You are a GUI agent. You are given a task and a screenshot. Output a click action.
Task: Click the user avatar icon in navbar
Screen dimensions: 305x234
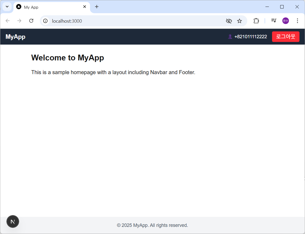pyautogui.click(x=230, y=37)
